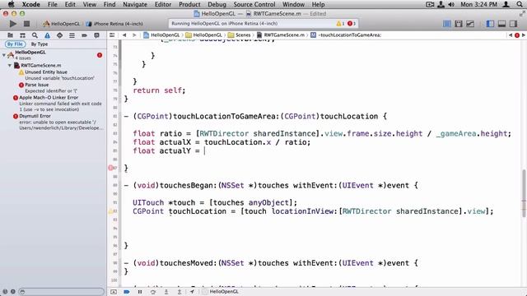Image resolution: width=527 pixels, height=296 pixels.
Task: Open the Editor menu
Action: (163, 4)
